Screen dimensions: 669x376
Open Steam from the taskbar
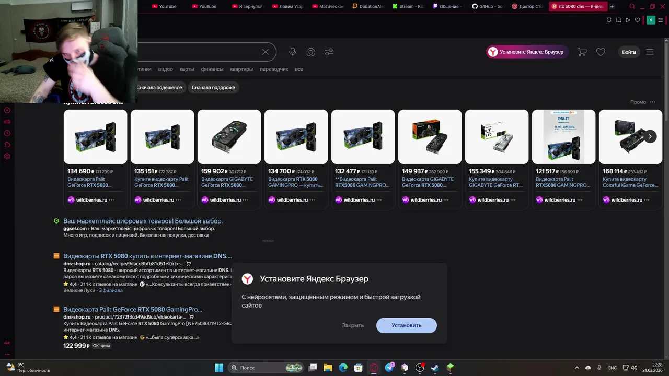pyautogui.click(x=435, y=368)
